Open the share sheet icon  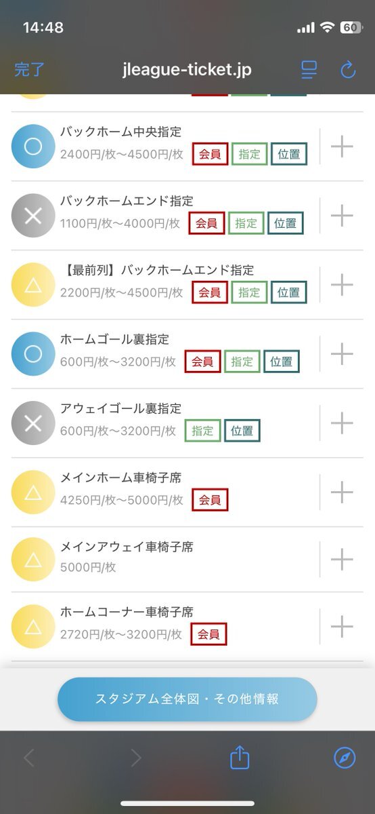point(240,757)
